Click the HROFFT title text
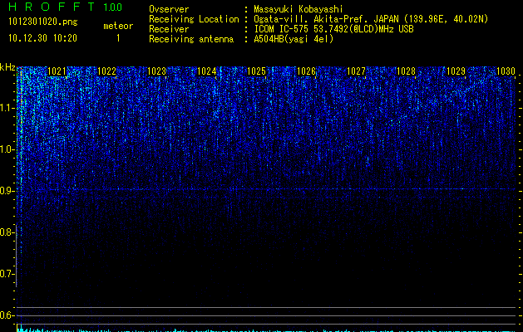This screenshot has width=523, height=332. click(52, 7)
